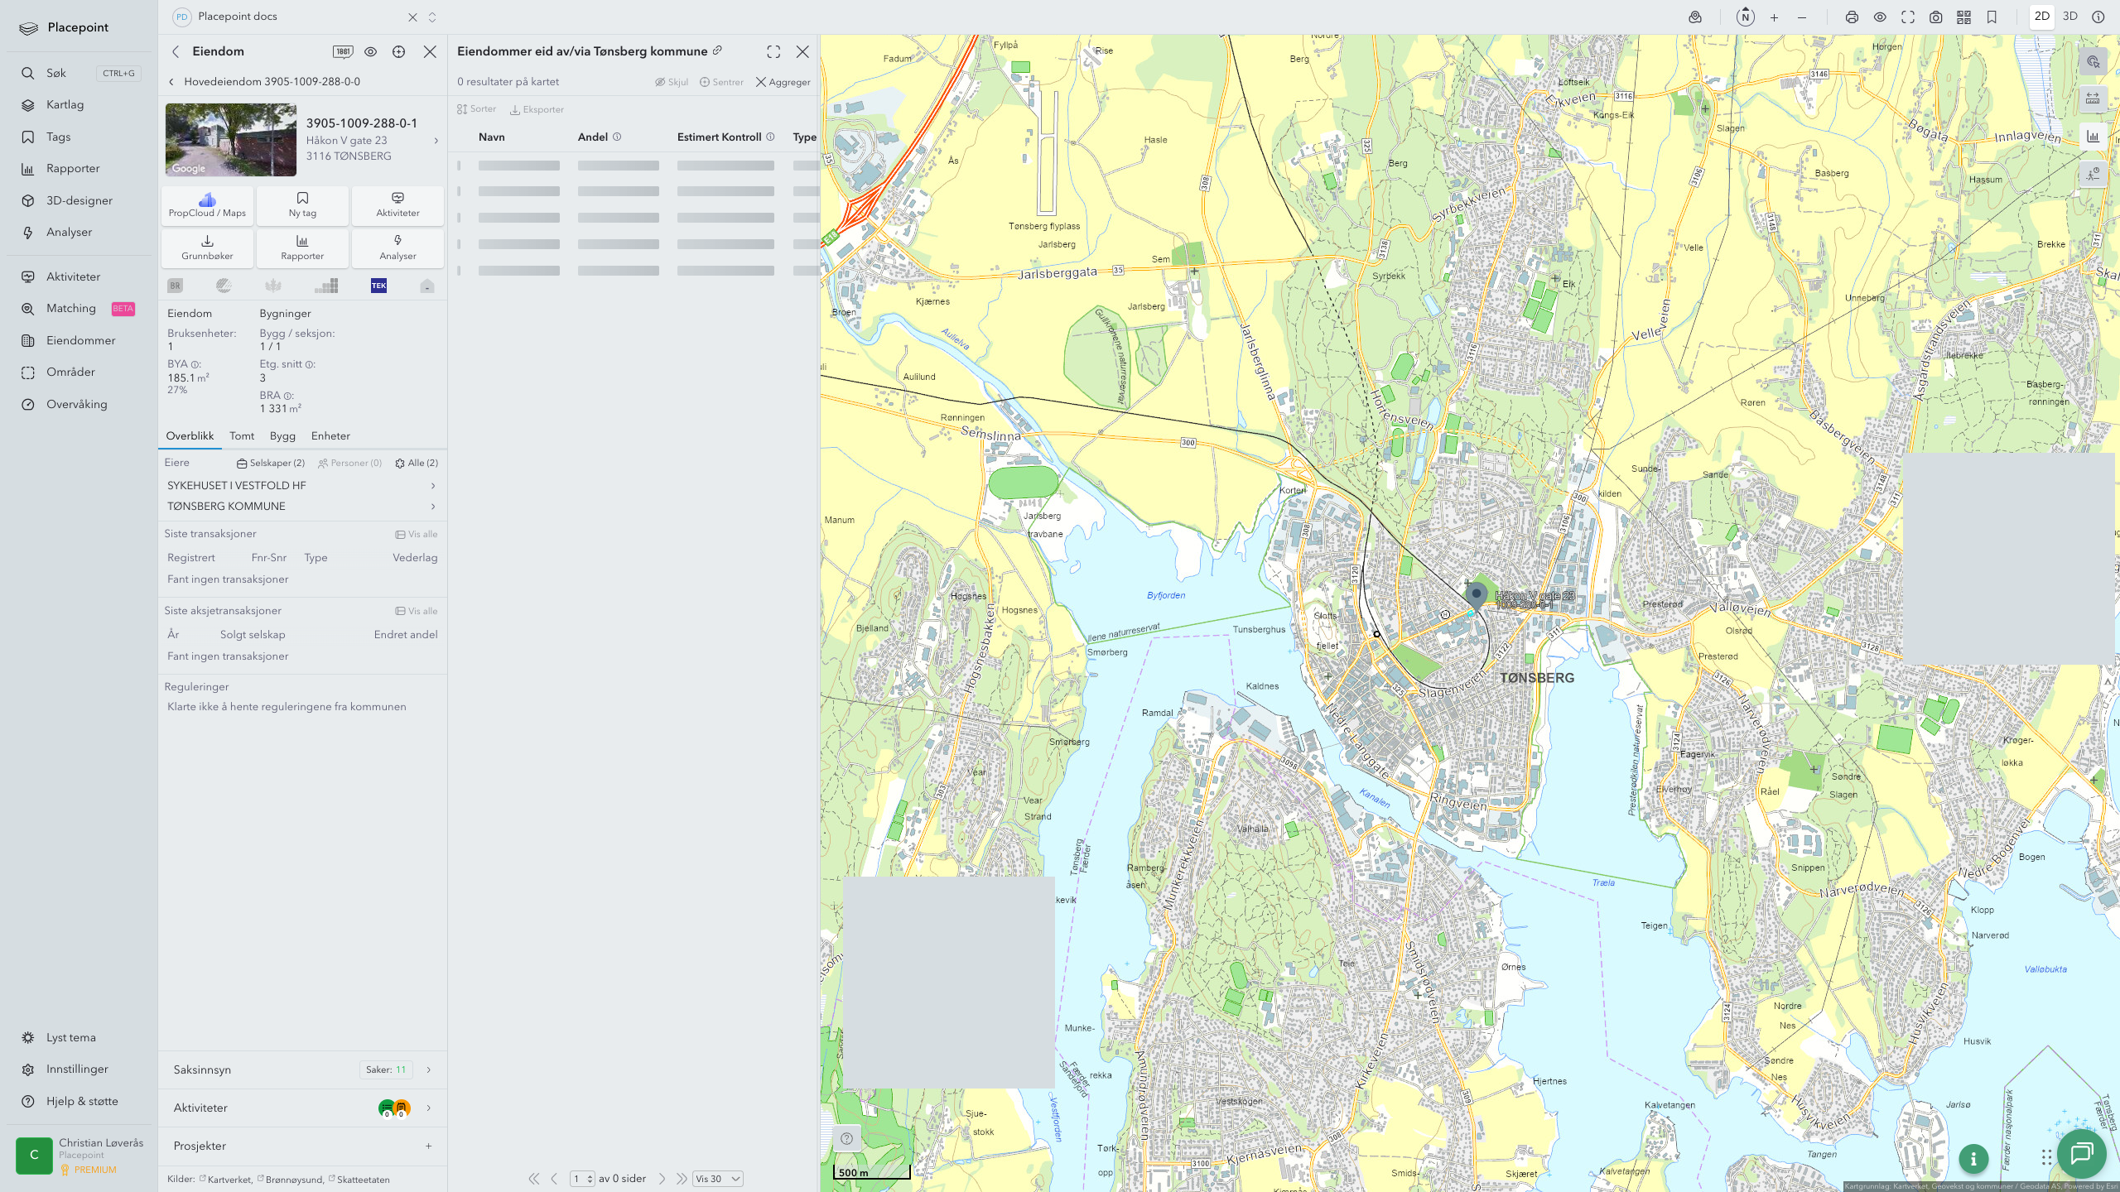Switch to the Bygg tab
The image size is (2120, 1192).
pyautogui.click(x=282, y=436)
